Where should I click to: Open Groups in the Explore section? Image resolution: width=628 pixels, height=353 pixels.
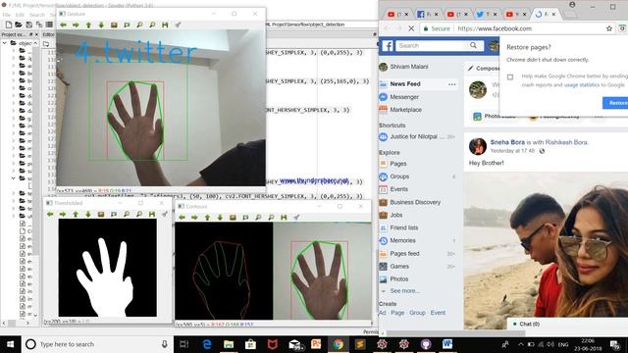(399, 176)
